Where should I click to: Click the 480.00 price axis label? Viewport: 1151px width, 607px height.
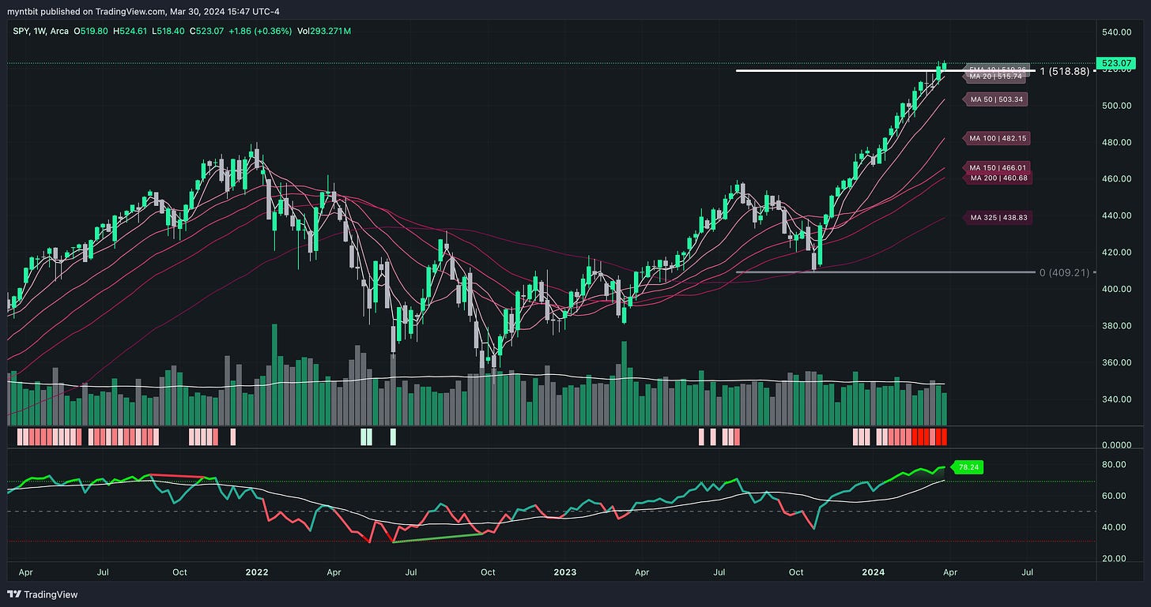(1119, 143)
